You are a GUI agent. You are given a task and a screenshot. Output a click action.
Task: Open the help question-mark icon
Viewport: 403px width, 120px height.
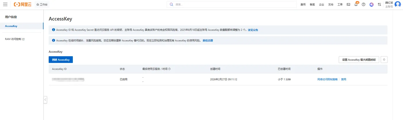[x=364, y=5]
